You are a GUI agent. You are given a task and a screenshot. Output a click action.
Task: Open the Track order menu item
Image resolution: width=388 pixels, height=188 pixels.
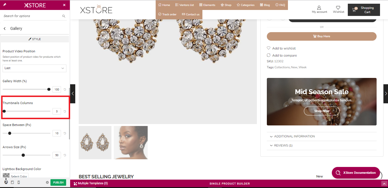coord(167,14)
